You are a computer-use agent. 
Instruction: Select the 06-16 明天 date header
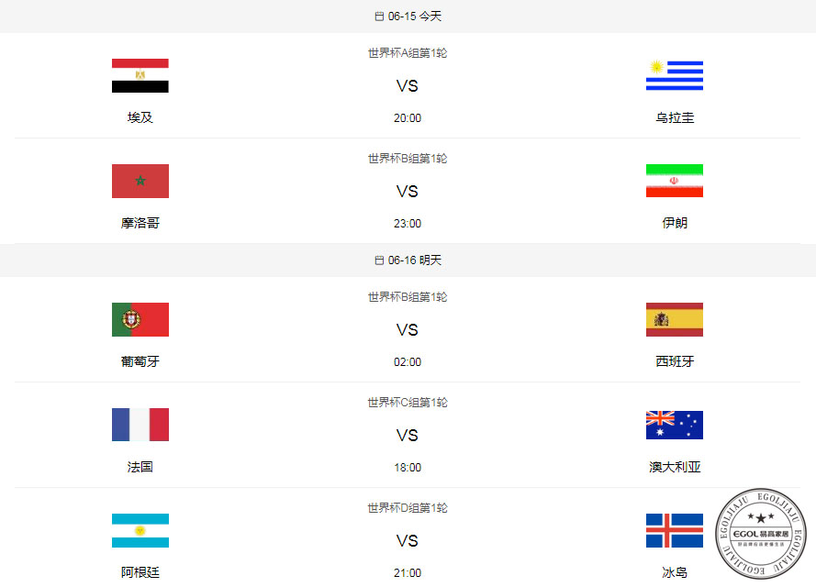coord(408,260)
